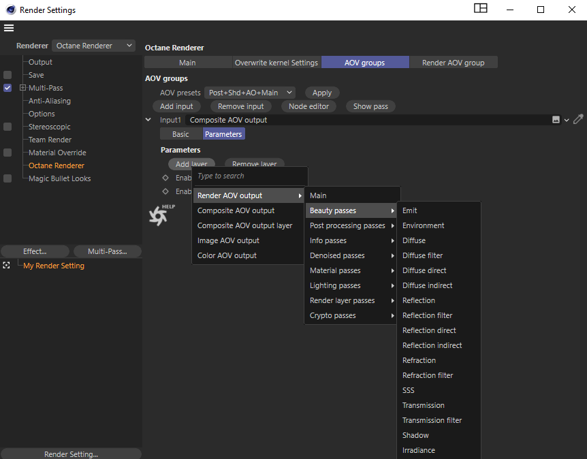Click the Add input button

(176, 106)
